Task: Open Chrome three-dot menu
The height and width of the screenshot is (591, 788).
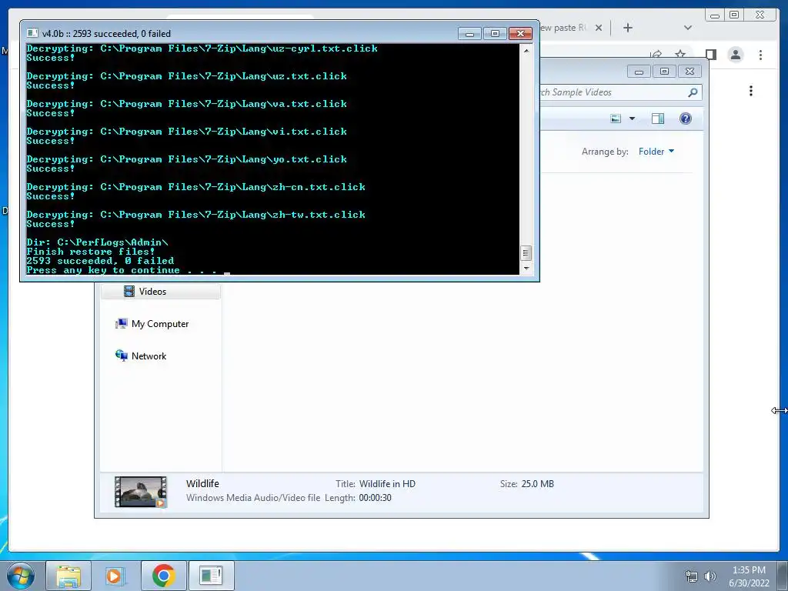Action: (x=760, y=55)
